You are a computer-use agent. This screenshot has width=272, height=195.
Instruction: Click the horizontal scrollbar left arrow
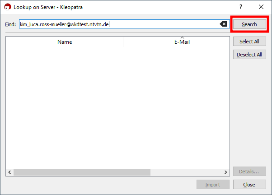point(9,172)
